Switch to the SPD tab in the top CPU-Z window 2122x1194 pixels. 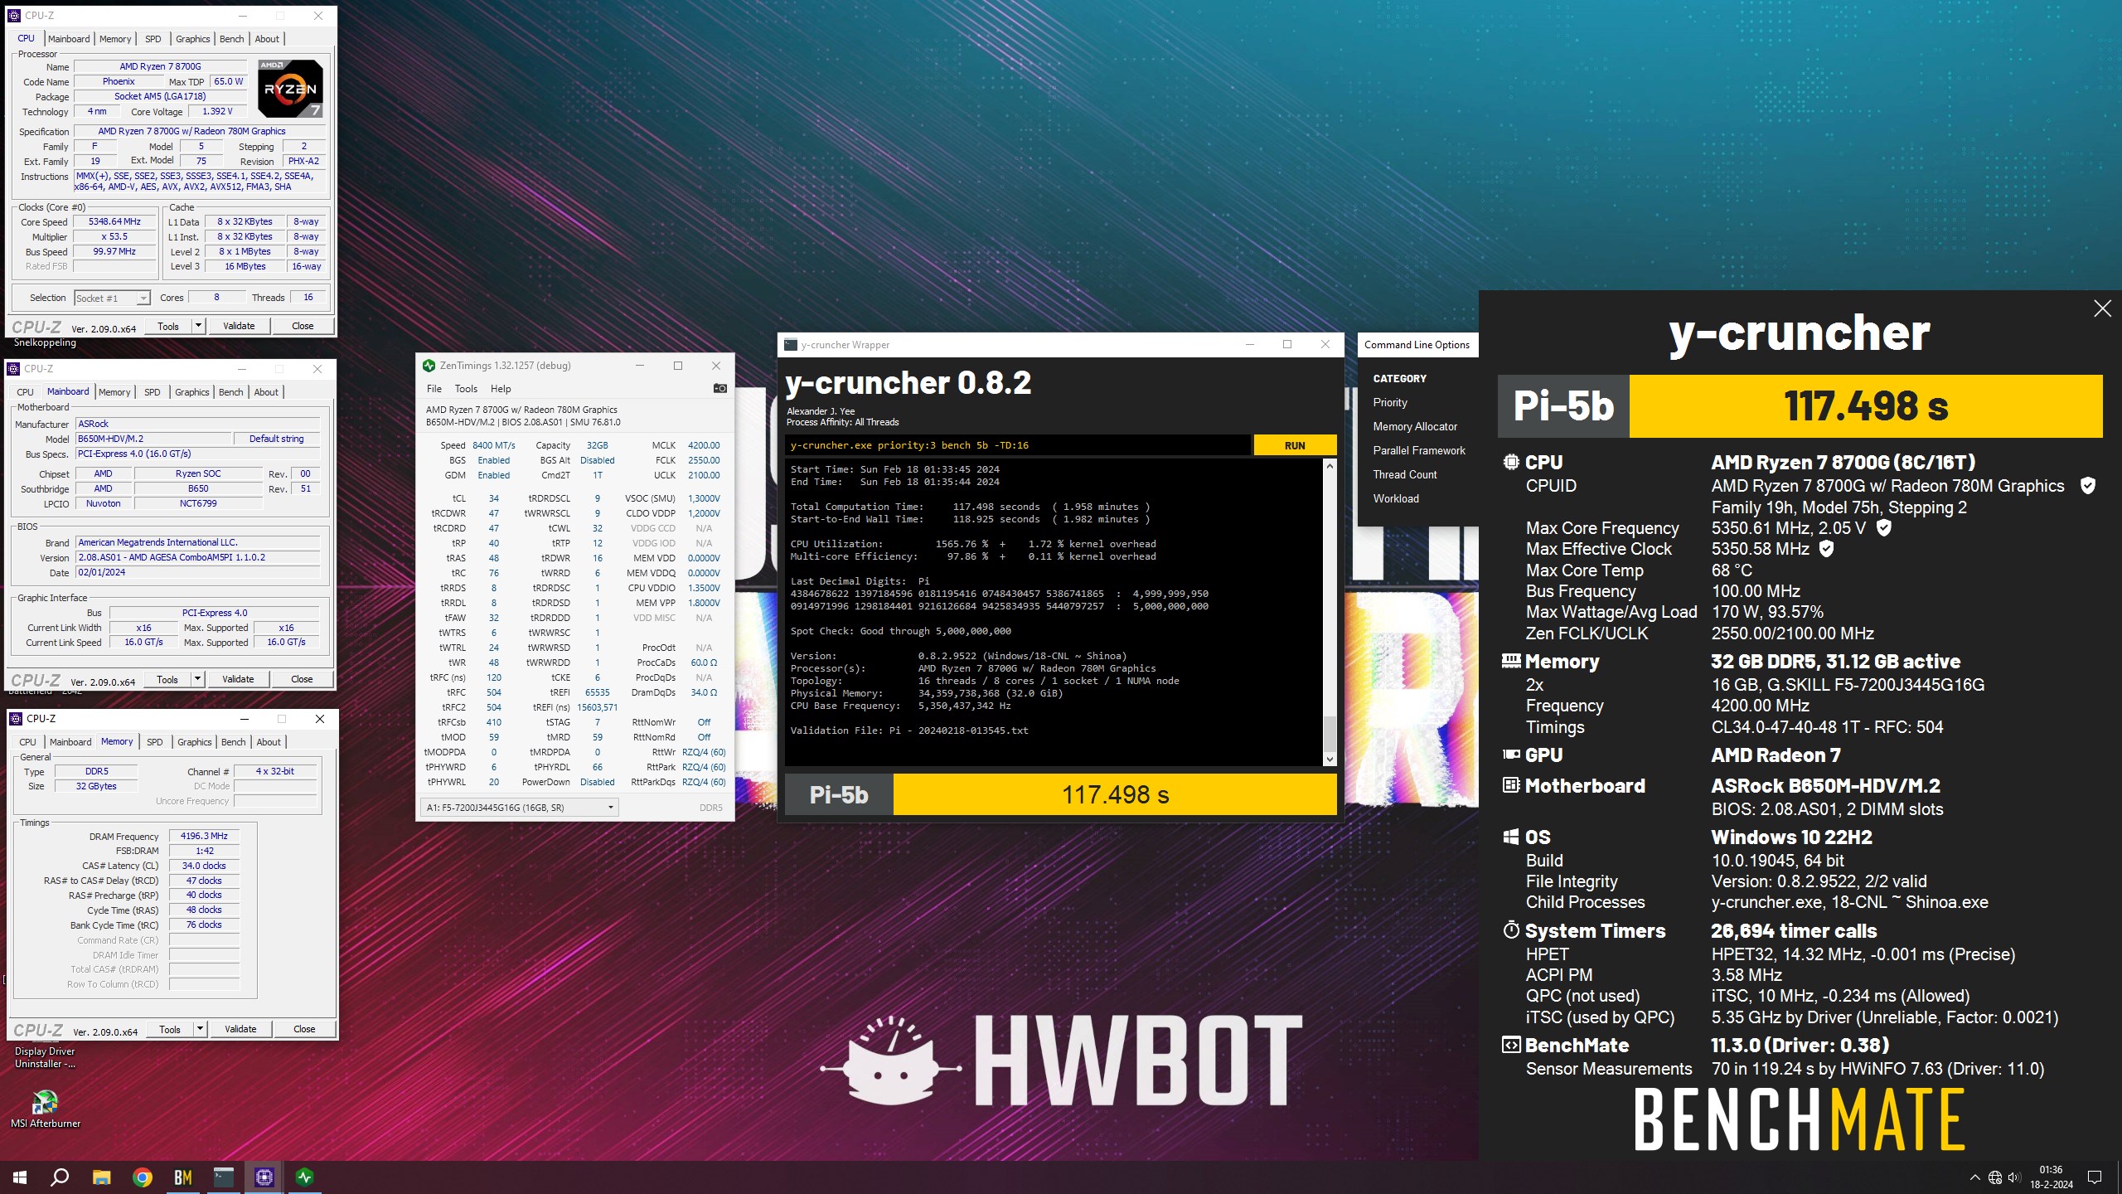153,39
